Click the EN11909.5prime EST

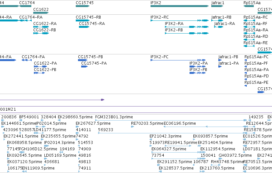tap(25, 172)
